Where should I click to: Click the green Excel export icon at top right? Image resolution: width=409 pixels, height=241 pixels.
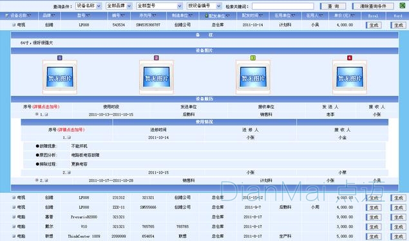pos(402,5)
